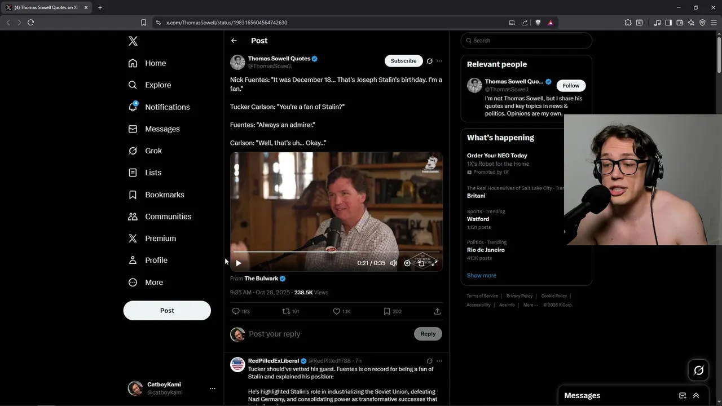Open CatboyKami account options ellipsis

click(x=213, y=389)
